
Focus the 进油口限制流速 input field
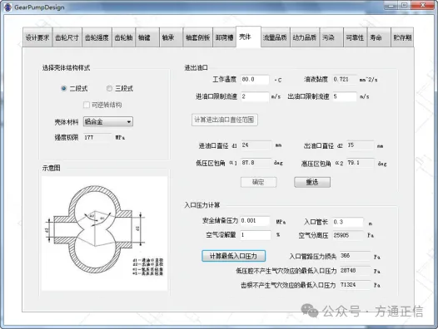click(255, 96)
